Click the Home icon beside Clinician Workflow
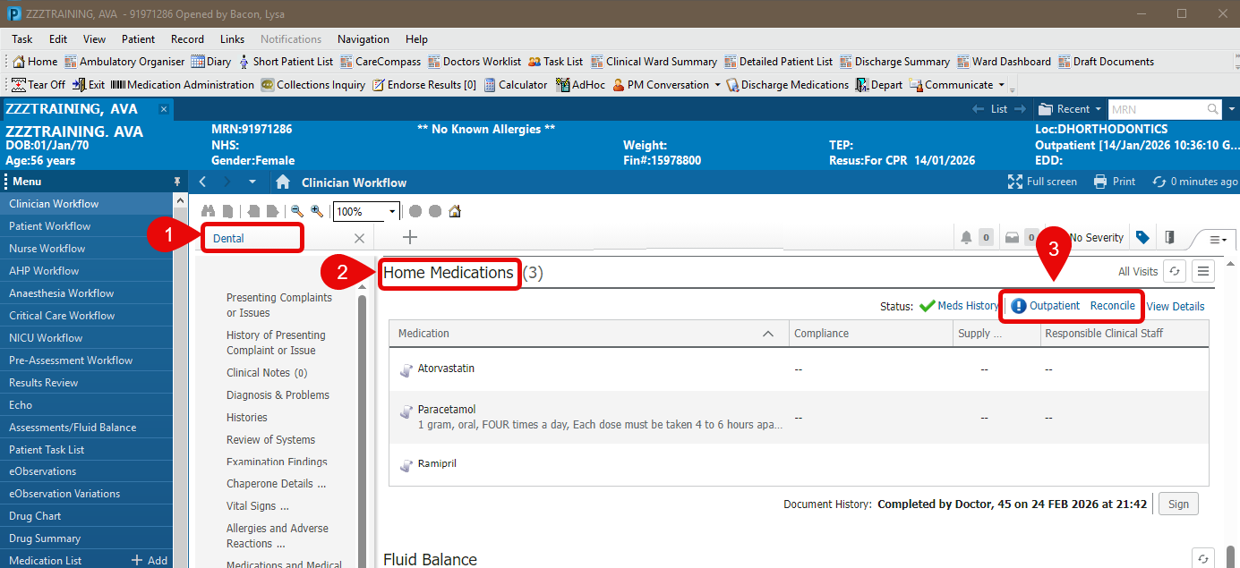The image size is (1240, 568). pyautogui.click(x=283, y=182)
